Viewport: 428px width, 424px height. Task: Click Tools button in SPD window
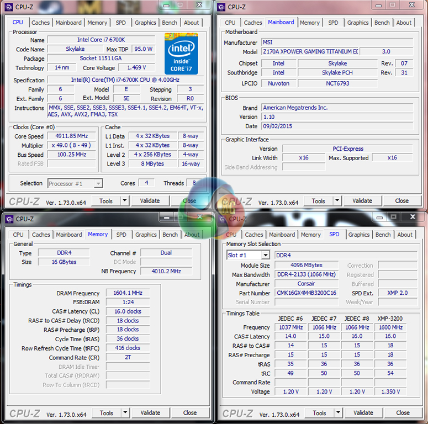click(319, 412)
